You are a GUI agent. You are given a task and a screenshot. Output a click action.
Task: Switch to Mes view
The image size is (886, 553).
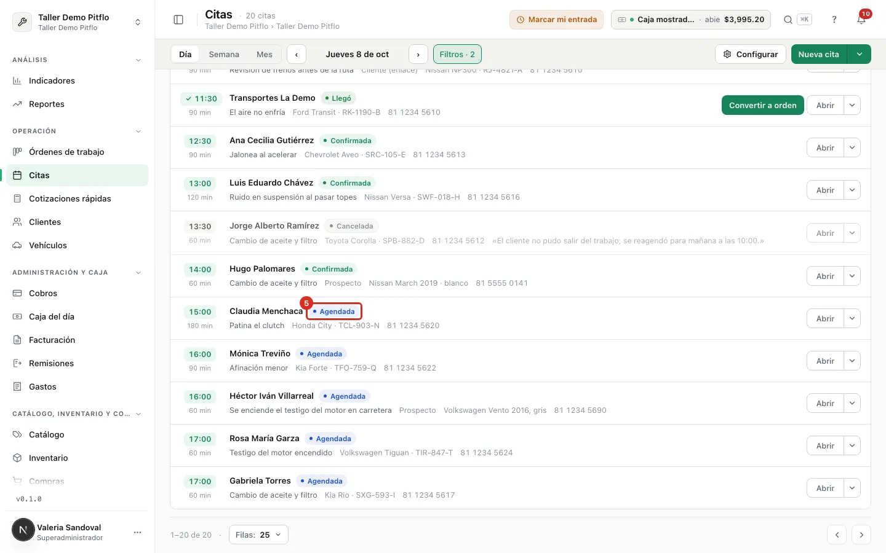pyautogui.click(x=265, y=54)
